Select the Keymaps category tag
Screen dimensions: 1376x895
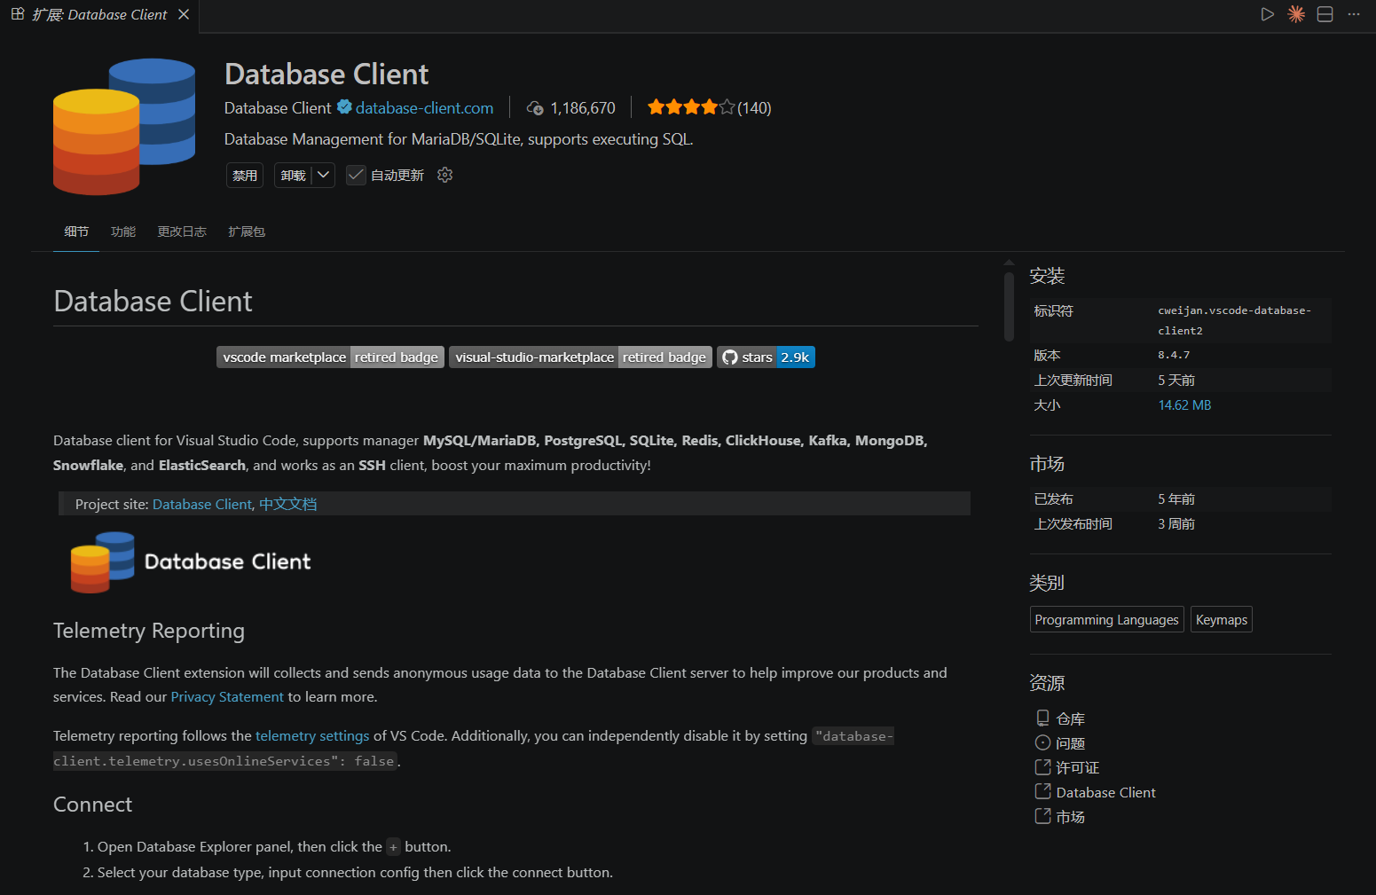(x=1222, y=619)
